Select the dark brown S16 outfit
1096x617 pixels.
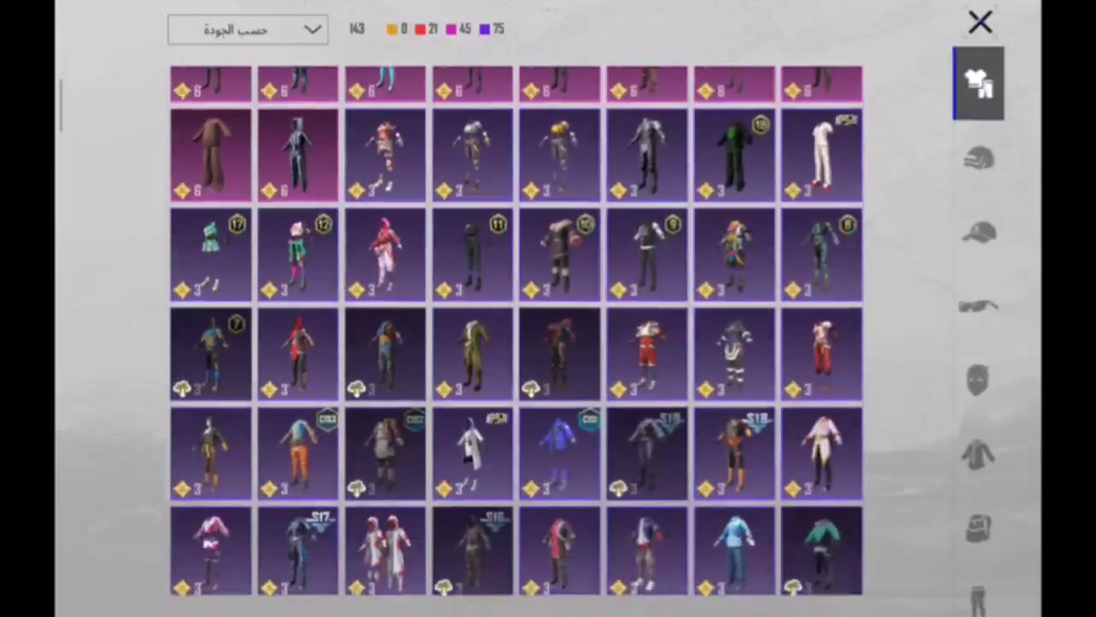[x=473, y=551]
